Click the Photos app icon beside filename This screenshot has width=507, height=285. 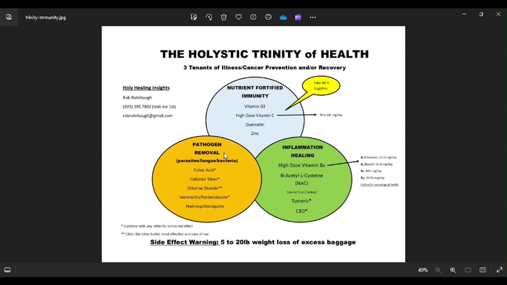pos(9,17)
